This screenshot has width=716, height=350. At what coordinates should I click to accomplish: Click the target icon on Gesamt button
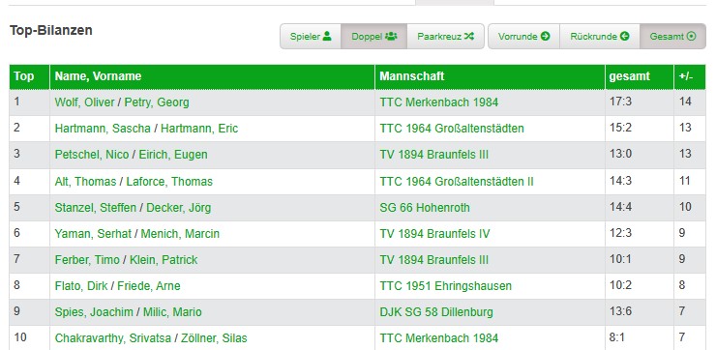pos(692,36)
